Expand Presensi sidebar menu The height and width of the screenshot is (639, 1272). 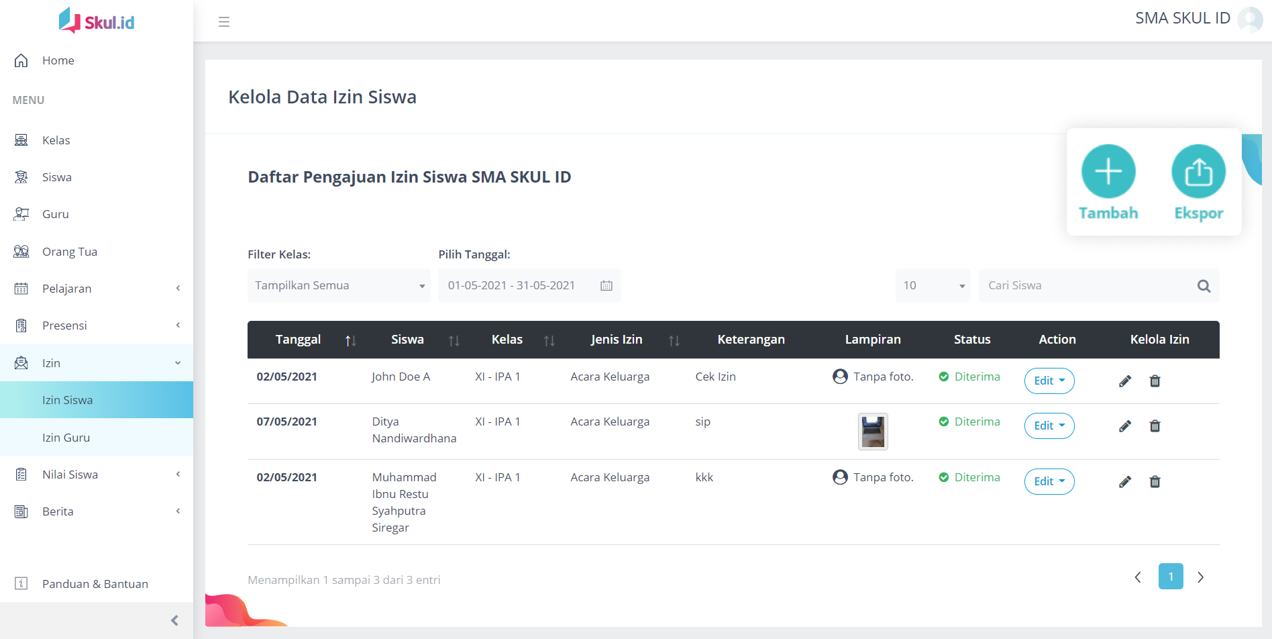97,326
